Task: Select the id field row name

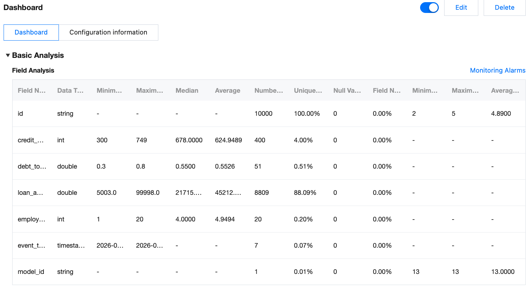Action: coord(20,114)
